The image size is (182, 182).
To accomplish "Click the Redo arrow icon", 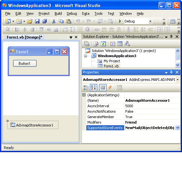I will (x=89, y=21).
